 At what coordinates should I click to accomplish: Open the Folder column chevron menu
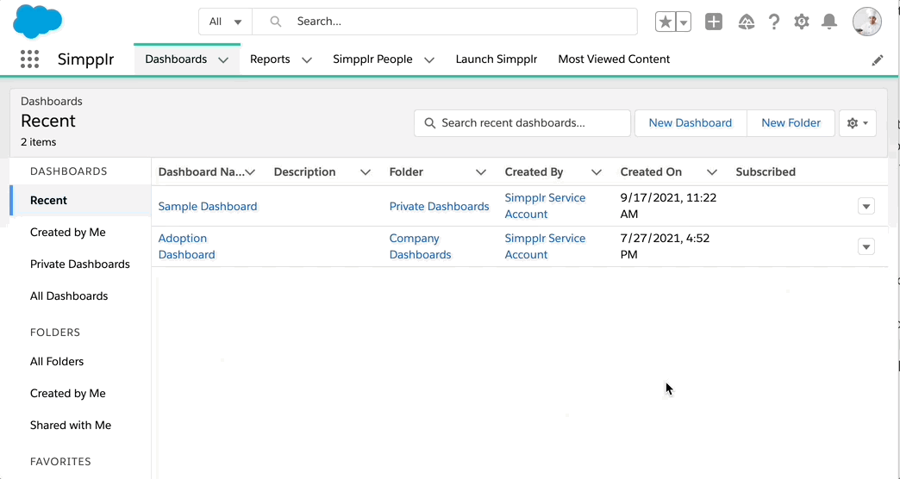click(481, 172)
